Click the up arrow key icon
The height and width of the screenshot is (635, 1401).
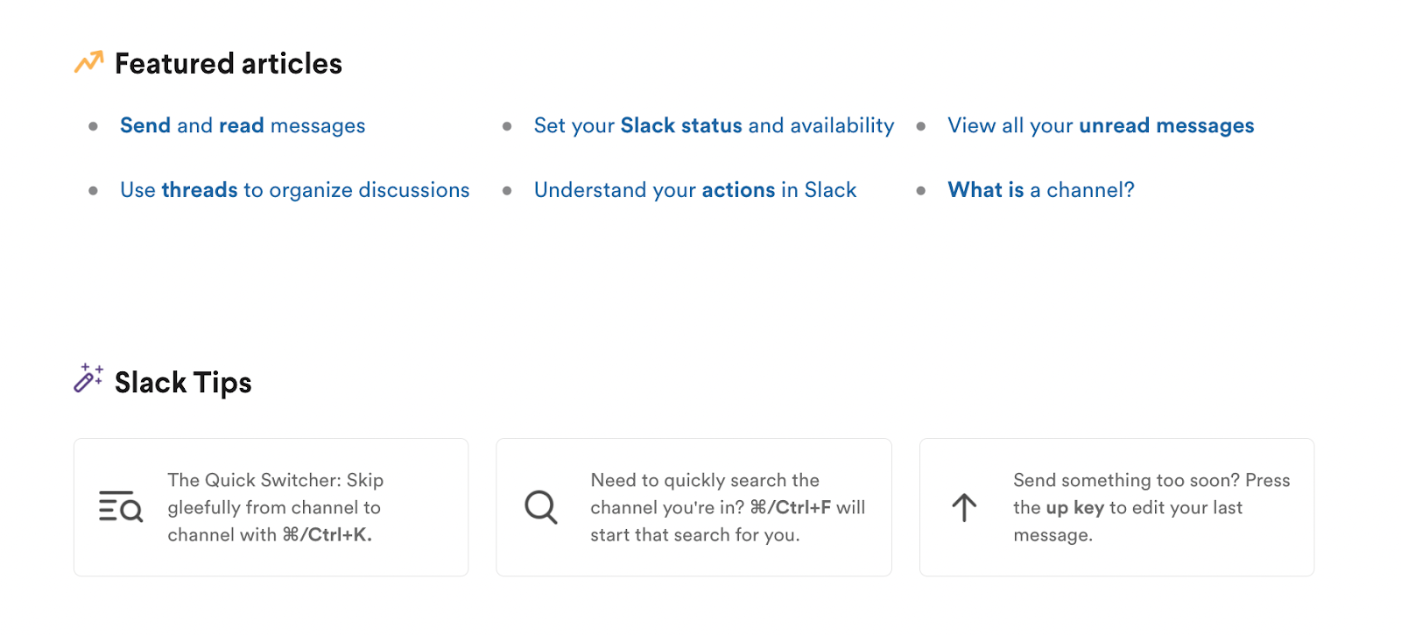964,507
